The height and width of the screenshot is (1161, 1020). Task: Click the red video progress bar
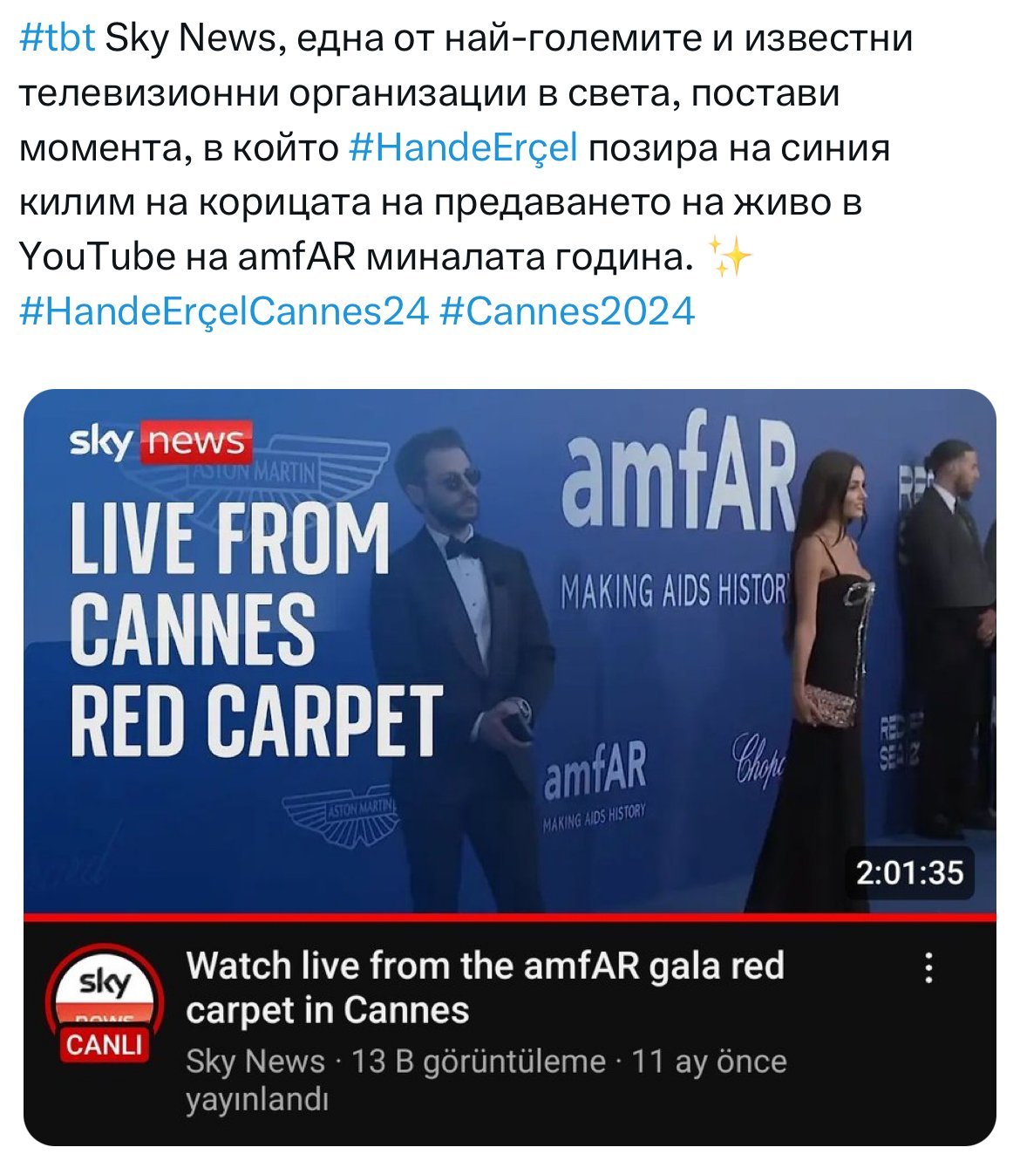click(x=509, y=917)
